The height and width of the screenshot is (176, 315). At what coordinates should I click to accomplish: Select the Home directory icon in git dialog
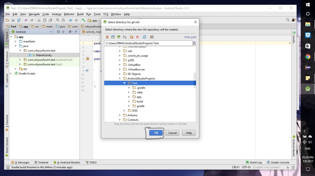coord(107,37)
